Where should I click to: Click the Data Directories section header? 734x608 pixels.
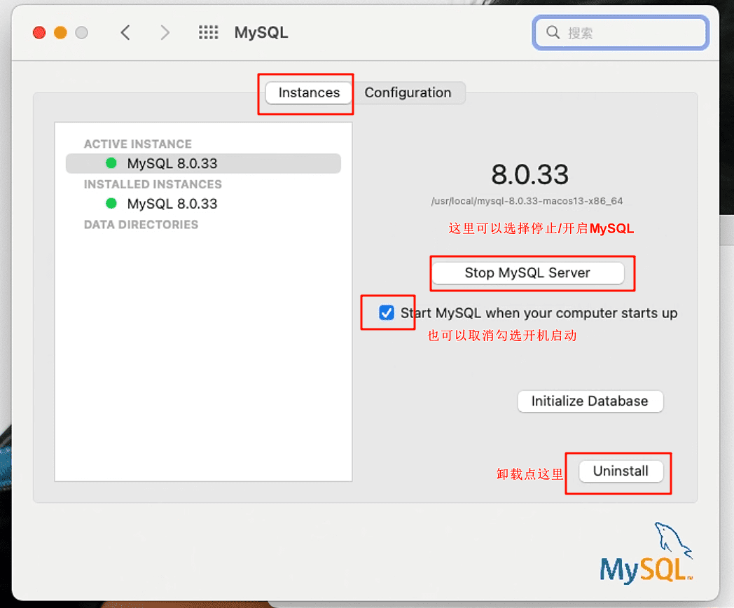[x=141, y=225]
